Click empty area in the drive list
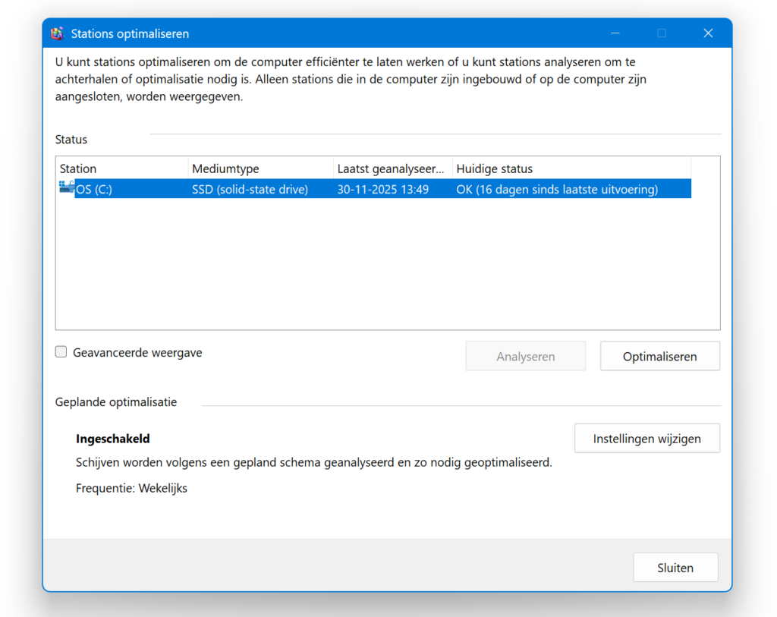 tap(387, 266)
